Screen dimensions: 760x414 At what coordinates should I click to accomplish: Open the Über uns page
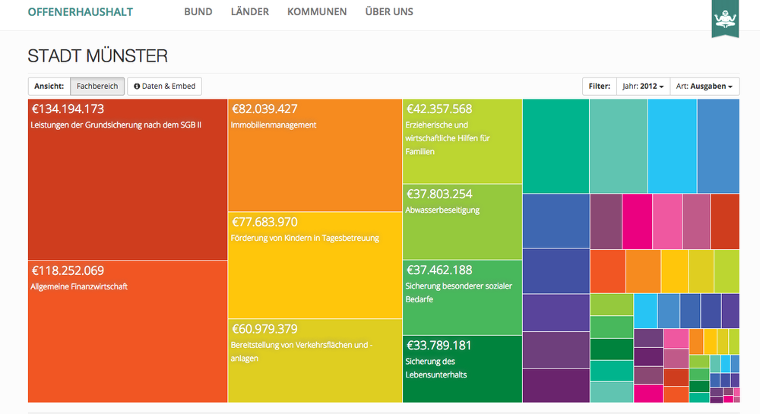(x=389, y=12)
